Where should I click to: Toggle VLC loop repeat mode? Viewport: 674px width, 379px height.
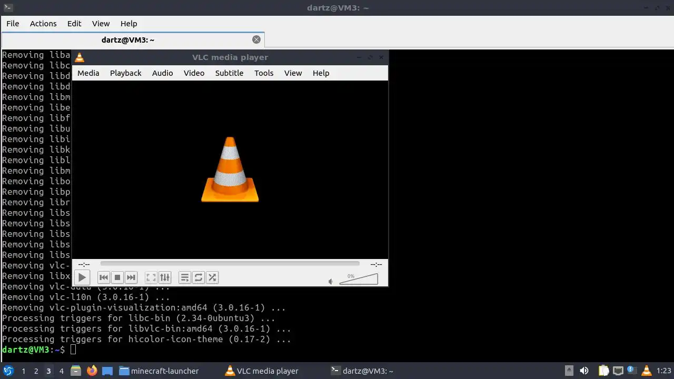199,277
